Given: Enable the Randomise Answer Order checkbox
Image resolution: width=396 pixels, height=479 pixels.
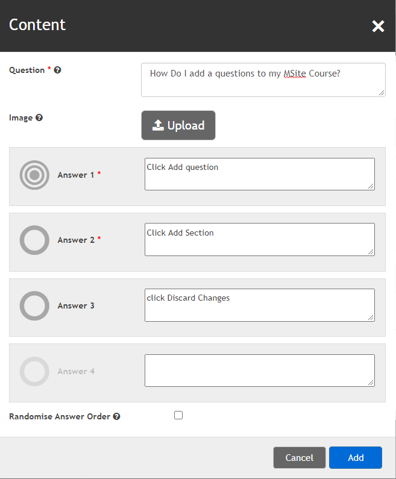Looking at the screenshot, I should 178,415.
